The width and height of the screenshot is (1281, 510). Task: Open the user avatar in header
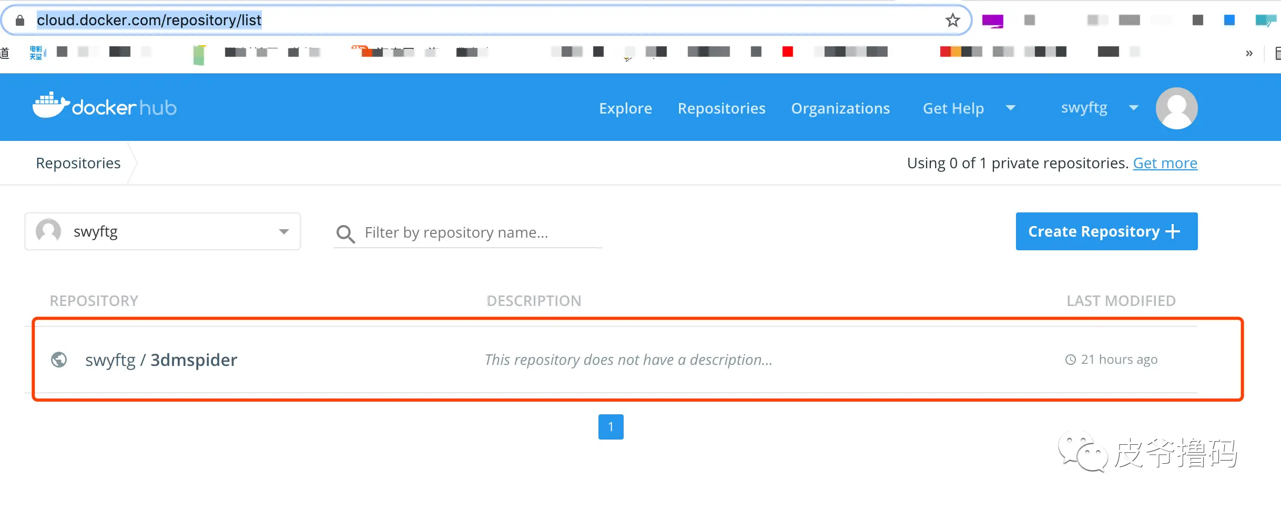[1176, 108]
